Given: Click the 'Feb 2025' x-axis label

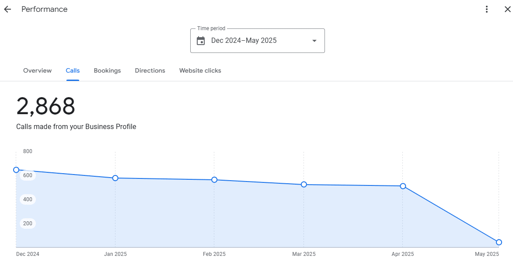Looking at the screenshot, I should pyautogui.click(x=214, y=254).
